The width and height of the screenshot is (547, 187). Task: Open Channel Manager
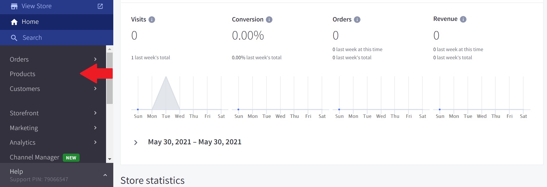point(35,157)
